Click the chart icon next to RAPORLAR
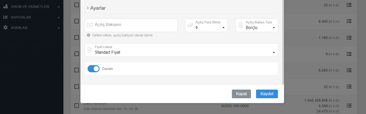The height and width of the screenshot is (114, 366). pos(5,17)
